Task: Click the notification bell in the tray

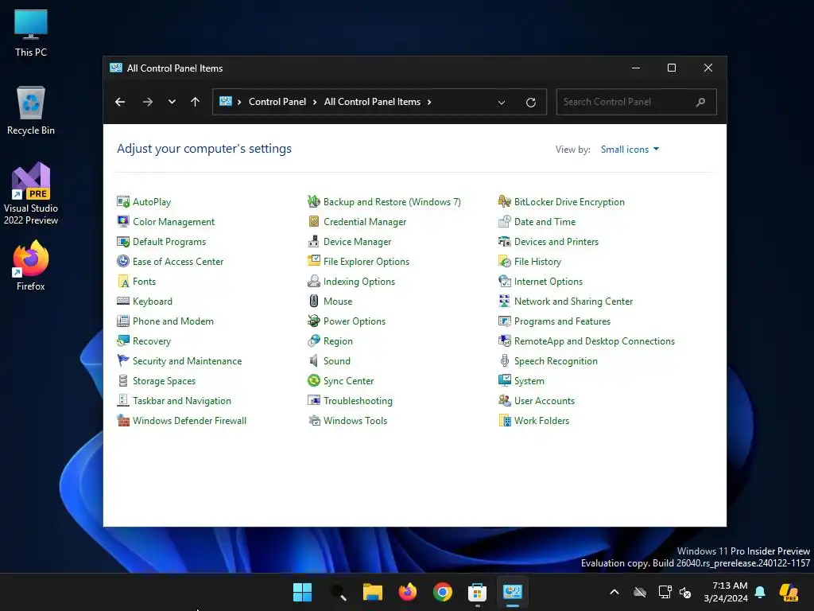Action: [x=760, y=592]
